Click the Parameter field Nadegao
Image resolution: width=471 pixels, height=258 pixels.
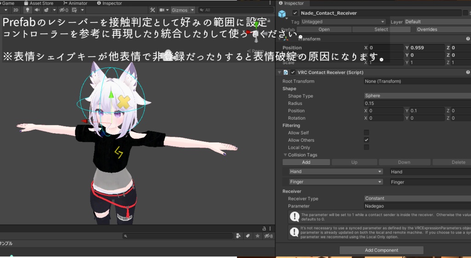[417, 206]
